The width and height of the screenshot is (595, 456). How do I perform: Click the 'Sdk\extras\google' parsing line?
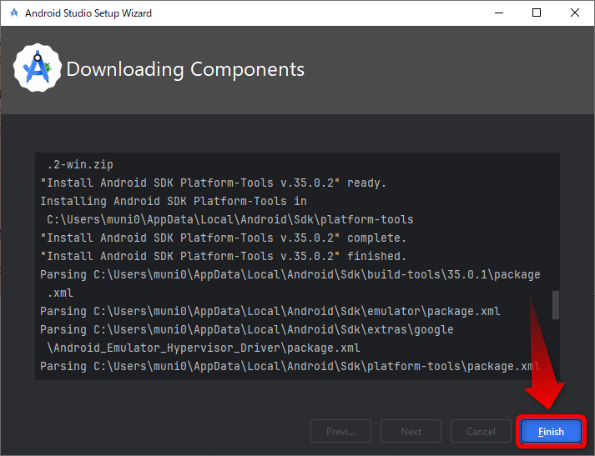point(247,329)
